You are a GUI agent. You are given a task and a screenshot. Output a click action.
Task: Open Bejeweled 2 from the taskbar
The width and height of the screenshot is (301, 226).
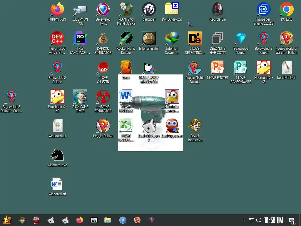point(152,220)
